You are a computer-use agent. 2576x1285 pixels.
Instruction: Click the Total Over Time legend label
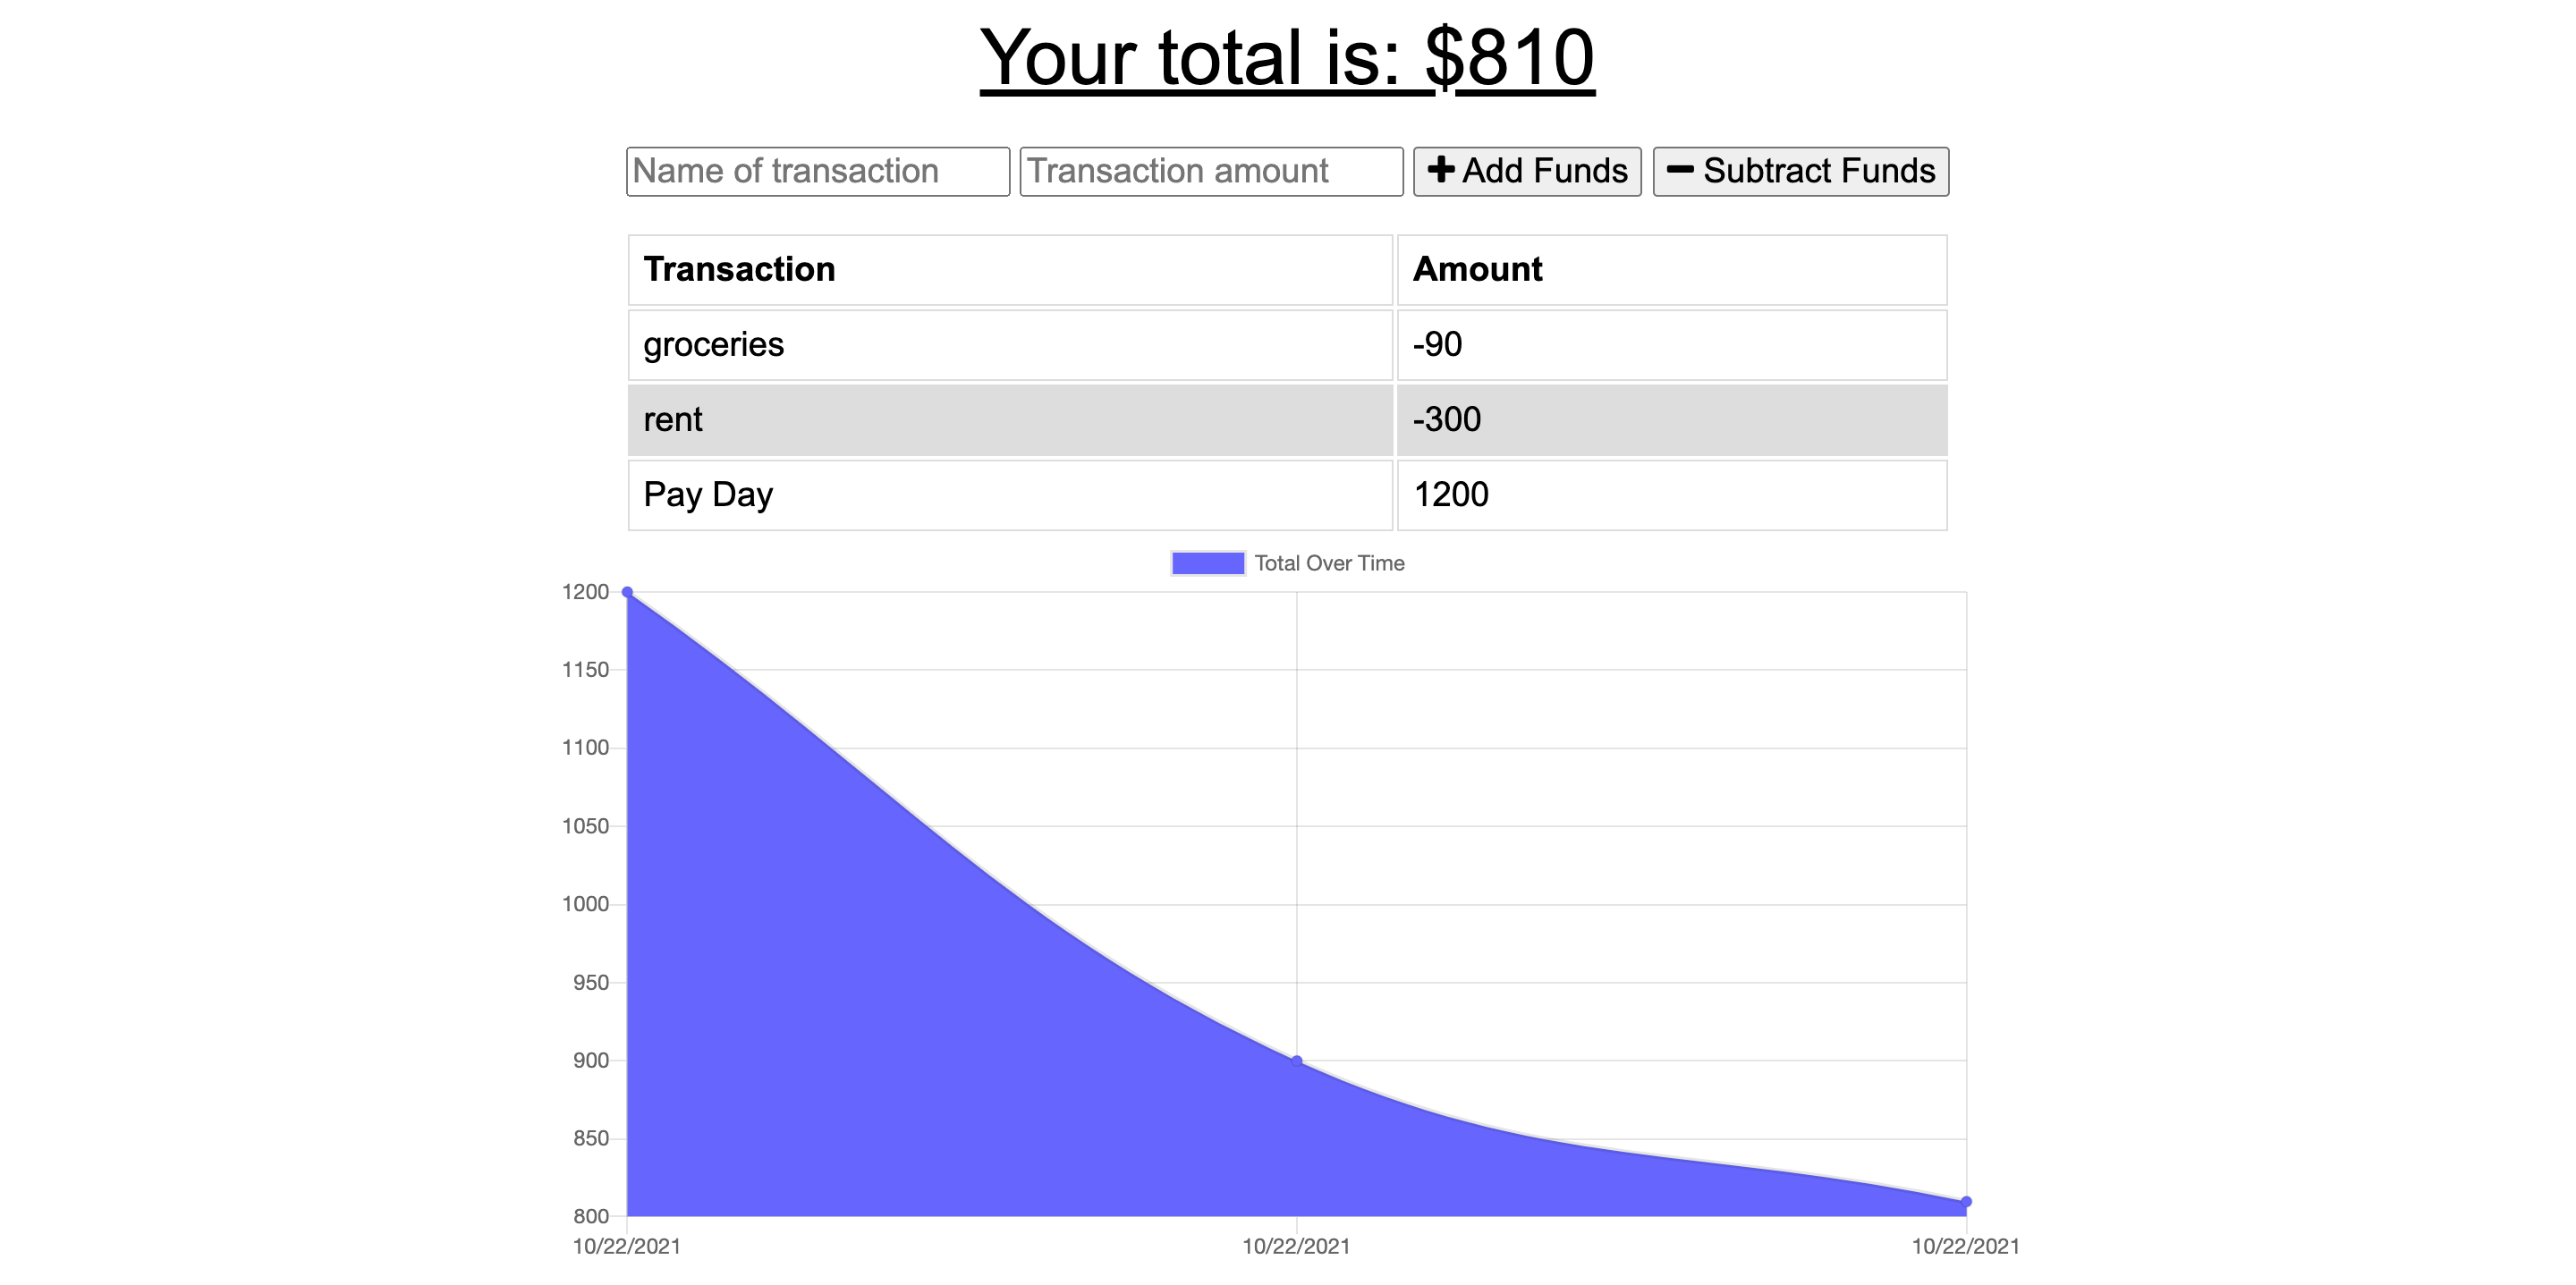pos(1328,563)
